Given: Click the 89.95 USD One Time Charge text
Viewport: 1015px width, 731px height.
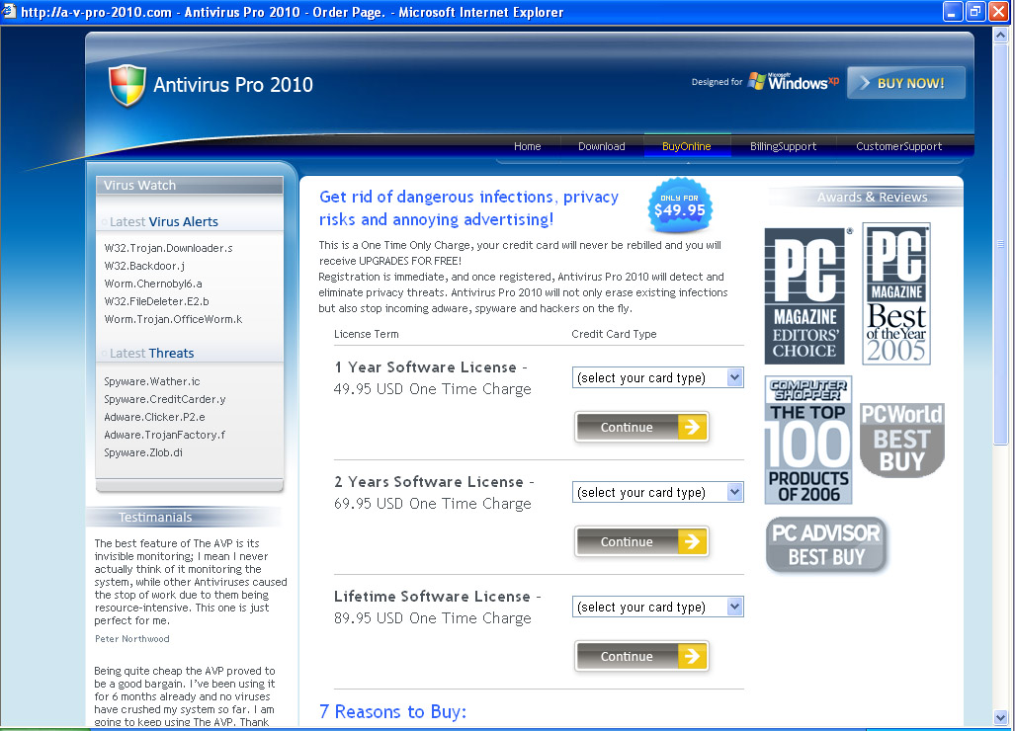Looking at the screenshot, I should (x=433, y=617).
